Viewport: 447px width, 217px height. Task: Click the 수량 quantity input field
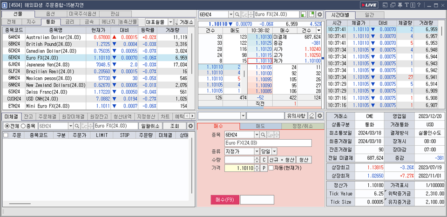239,160
